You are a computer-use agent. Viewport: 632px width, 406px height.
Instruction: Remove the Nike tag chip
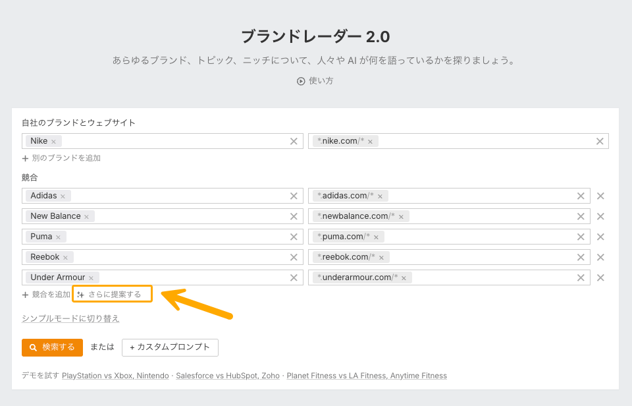54,142
